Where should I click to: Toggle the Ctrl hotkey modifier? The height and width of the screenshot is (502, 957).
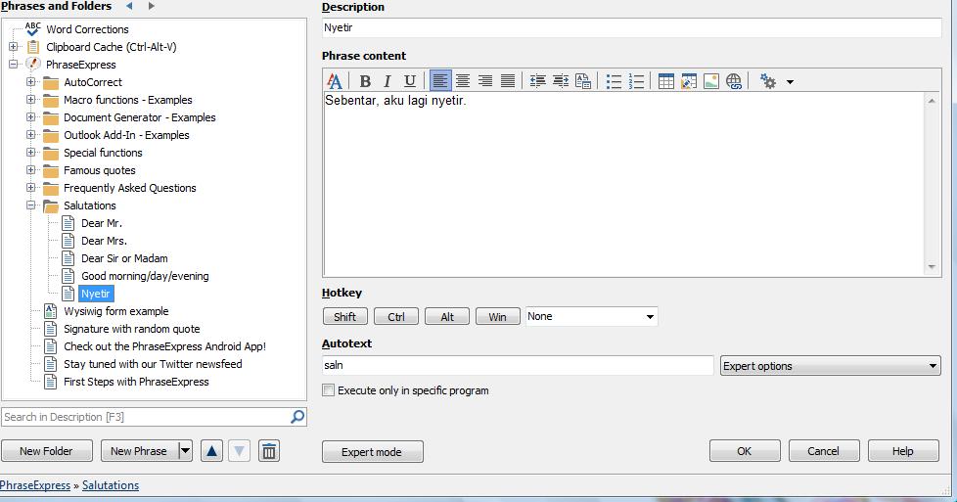396,316
